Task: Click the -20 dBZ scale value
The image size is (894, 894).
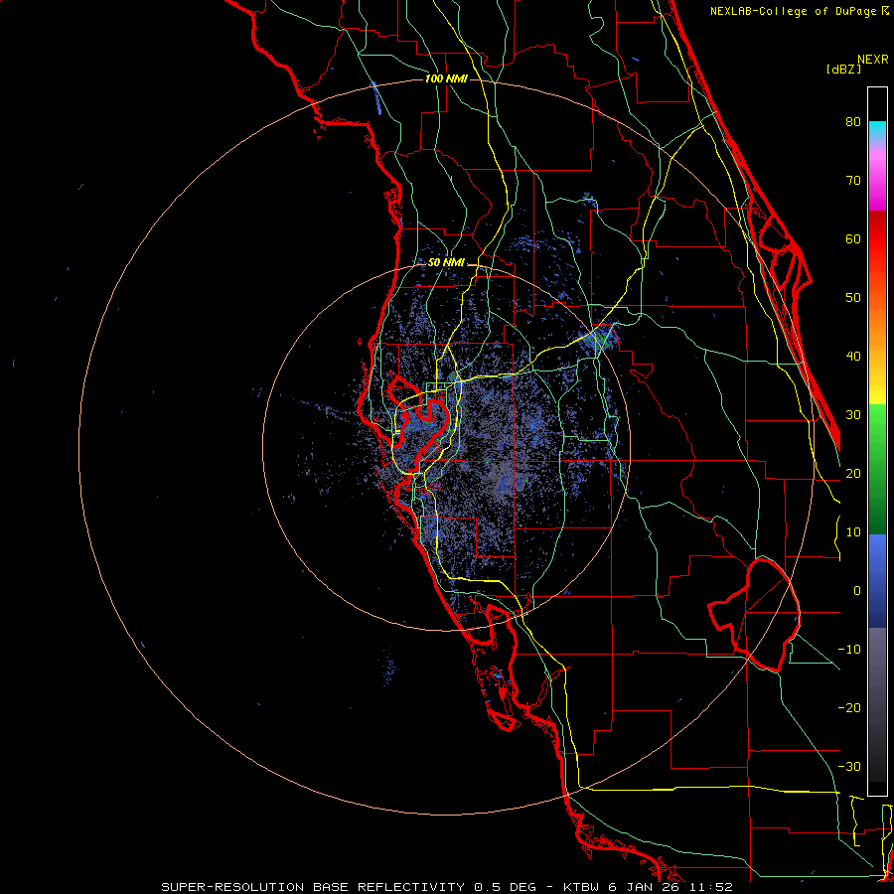Action: 849,708
